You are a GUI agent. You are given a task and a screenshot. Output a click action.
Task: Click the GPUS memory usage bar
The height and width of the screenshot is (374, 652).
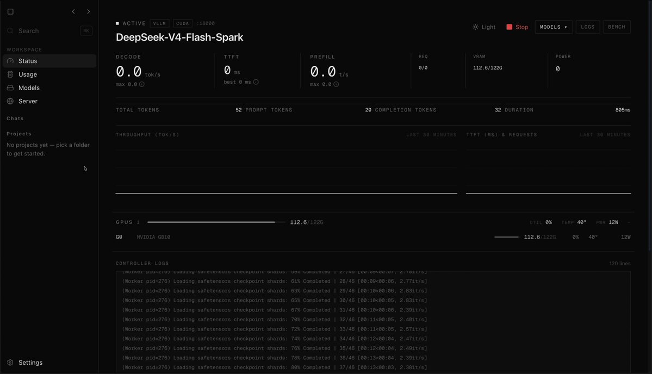pos(216,222)
